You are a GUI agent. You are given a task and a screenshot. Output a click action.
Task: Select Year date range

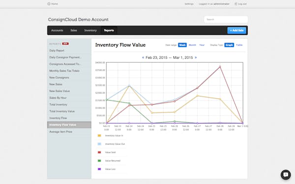[x=202, y=45]
